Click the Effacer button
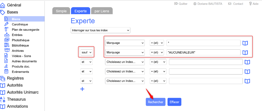Image resolution: width=262 pixels, height=111 pixels. (174, 102)
